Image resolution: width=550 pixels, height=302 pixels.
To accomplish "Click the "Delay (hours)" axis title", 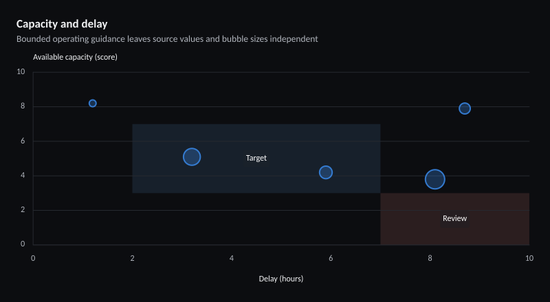I will tap(281, 279).
